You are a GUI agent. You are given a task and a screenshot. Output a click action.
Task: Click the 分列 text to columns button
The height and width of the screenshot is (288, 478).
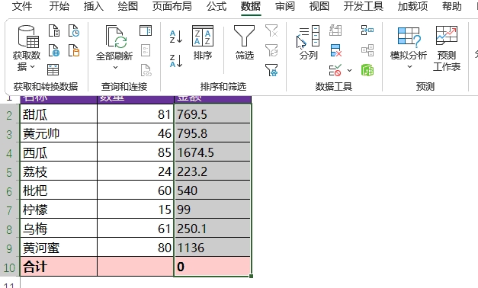(x=309, y=43)
